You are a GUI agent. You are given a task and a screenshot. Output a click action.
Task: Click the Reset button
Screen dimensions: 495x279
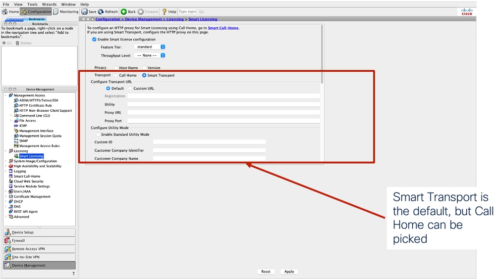[266, 272]
